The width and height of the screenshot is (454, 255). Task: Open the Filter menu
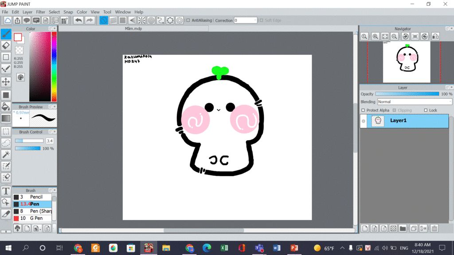tap(40, 12)
